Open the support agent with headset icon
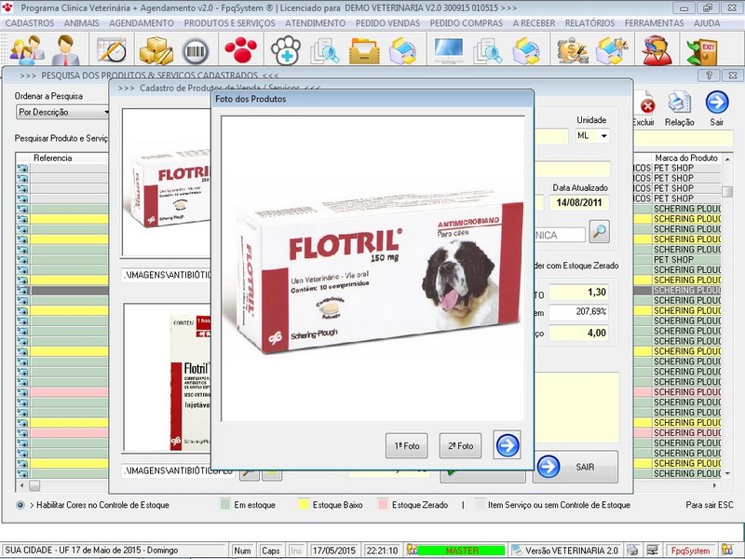This screenshot has width=745, height=559. tap(657, 50)
